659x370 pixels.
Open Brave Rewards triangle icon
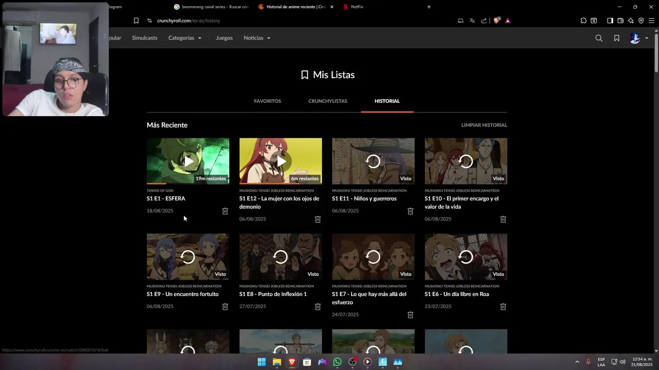(508, 21)
